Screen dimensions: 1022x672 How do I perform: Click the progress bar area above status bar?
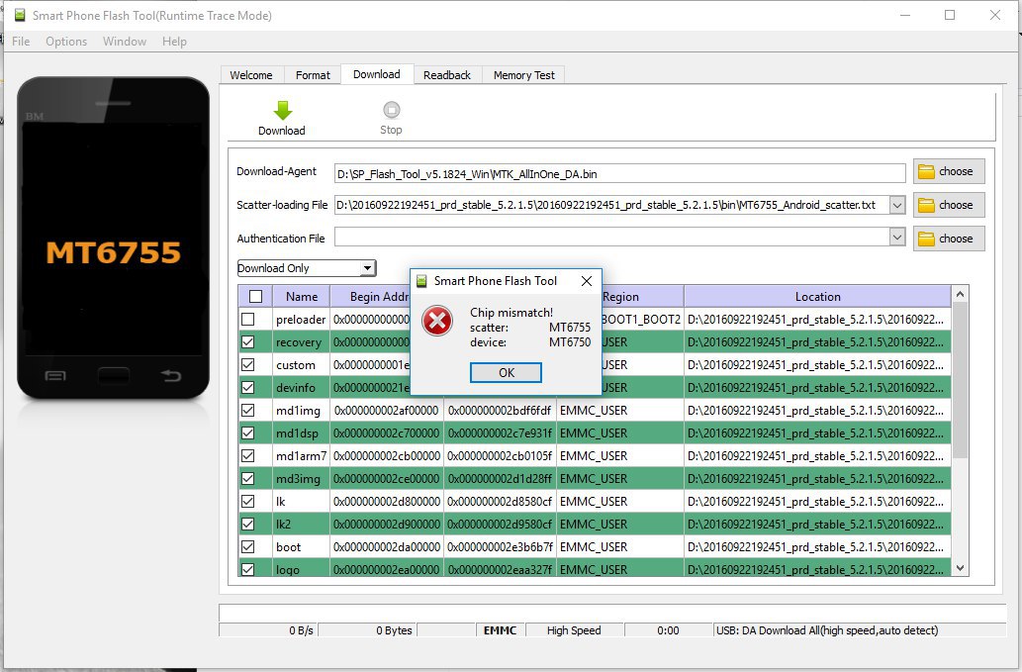click(612, 613)
